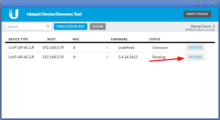Viewport: 220px width, 120px height.
Task: Sort by MAC column header
Action: 76,39
